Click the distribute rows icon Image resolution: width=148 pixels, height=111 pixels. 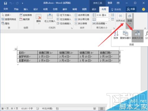(112, 15)
